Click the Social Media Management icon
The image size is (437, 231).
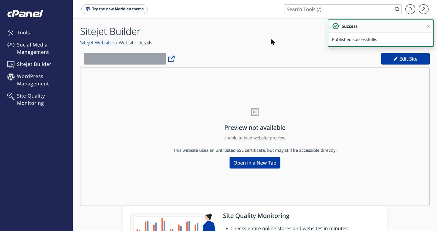click(11, 45)
